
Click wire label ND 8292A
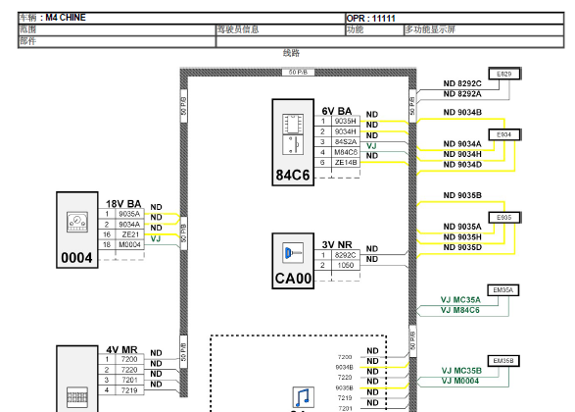(x=462, y=94)
